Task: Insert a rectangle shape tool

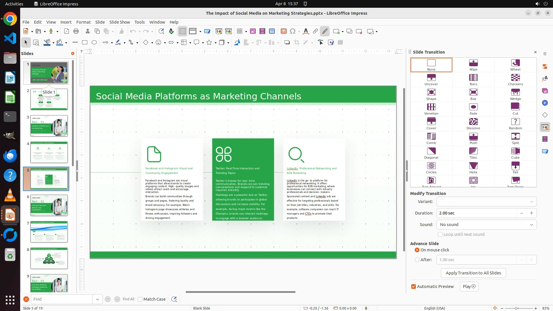Action: (85, 43)
